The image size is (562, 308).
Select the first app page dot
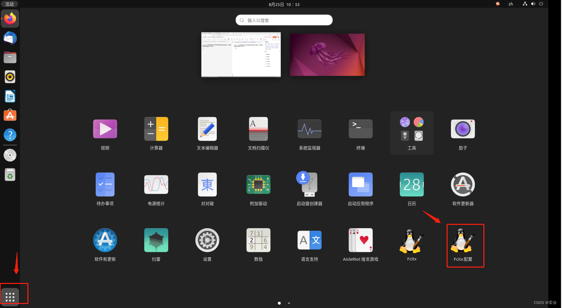coord(279,303)
